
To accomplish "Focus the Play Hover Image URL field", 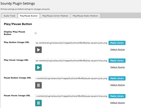I will pyautogui.click(x=72, y=61).
